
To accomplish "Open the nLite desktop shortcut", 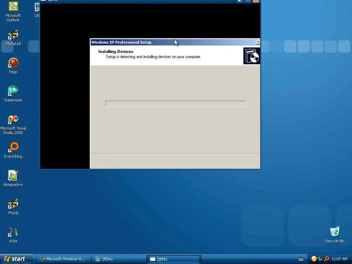I will pos(13,235).
